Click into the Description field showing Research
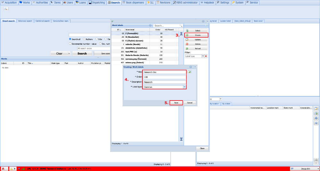Viewport: 320px width, 171px height. [164, 82]
